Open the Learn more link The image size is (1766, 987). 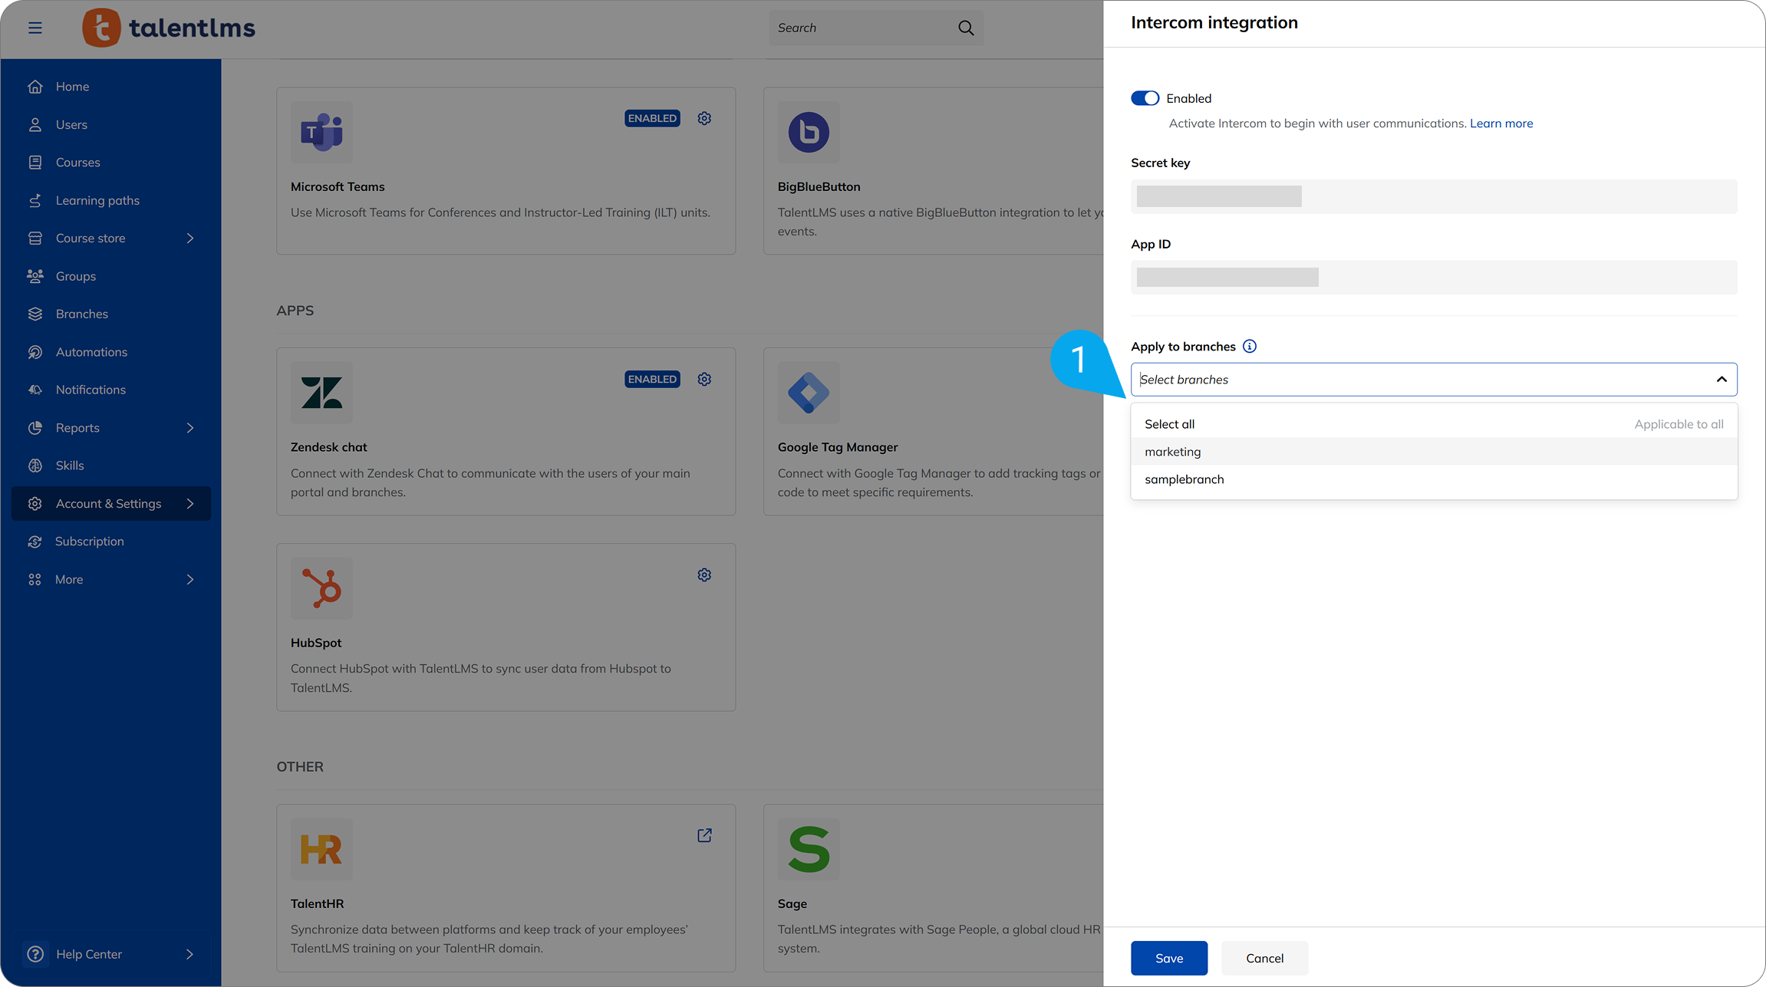(1501, 123)
